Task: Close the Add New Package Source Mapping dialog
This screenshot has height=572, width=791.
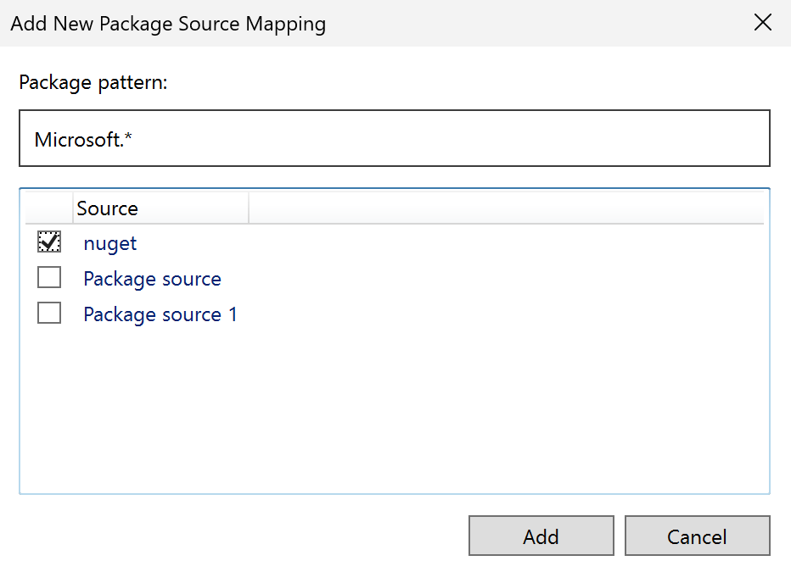Action: pyautogui.click(x=762, y=23)
